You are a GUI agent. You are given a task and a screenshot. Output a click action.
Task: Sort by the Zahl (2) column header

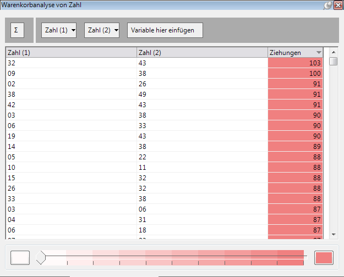(x=203, y=53)
